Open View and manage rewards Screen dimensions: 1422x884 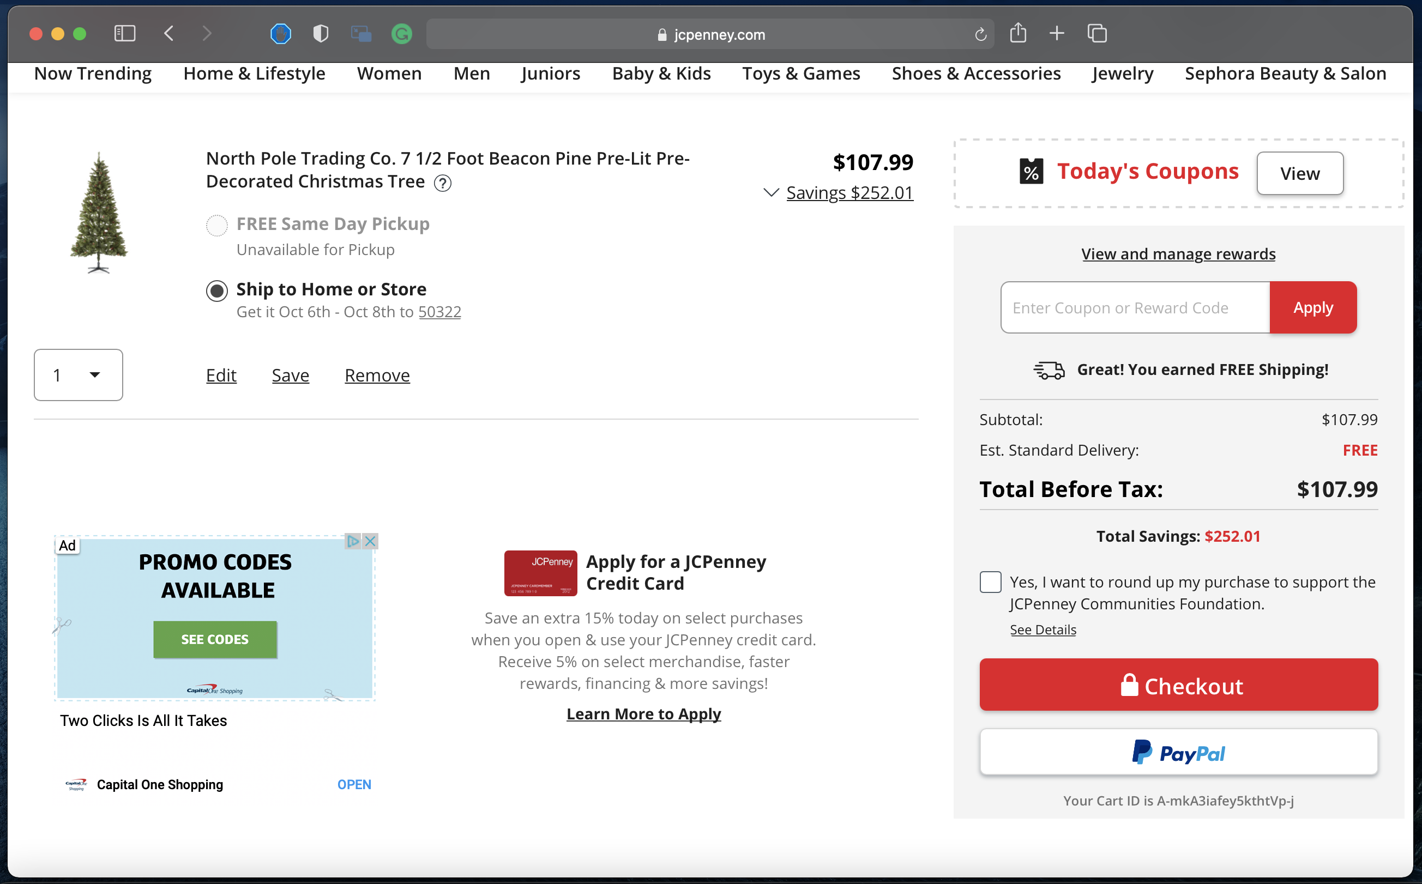coord(1178,255)
